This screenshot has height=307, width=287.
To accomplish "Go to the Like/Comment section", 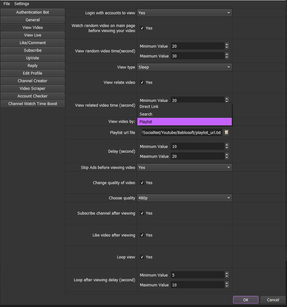I will coord(33,43).
